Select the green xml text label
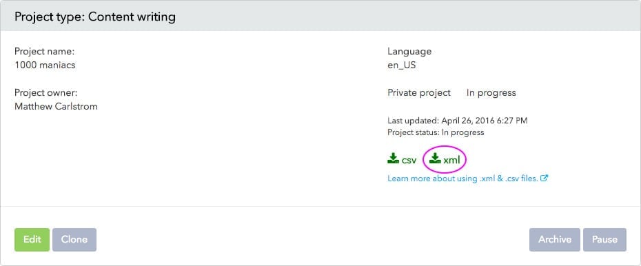The height and width of the screenshot is (266, 641). click(451, 160)
